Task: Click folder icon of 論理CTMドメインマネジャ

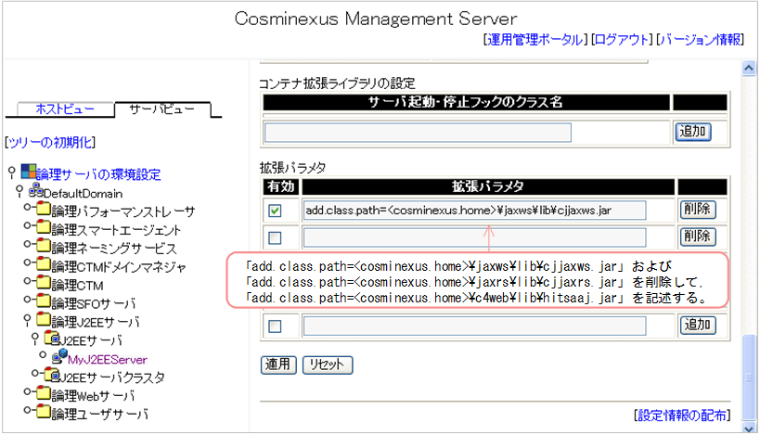Action: click(44, 264)
